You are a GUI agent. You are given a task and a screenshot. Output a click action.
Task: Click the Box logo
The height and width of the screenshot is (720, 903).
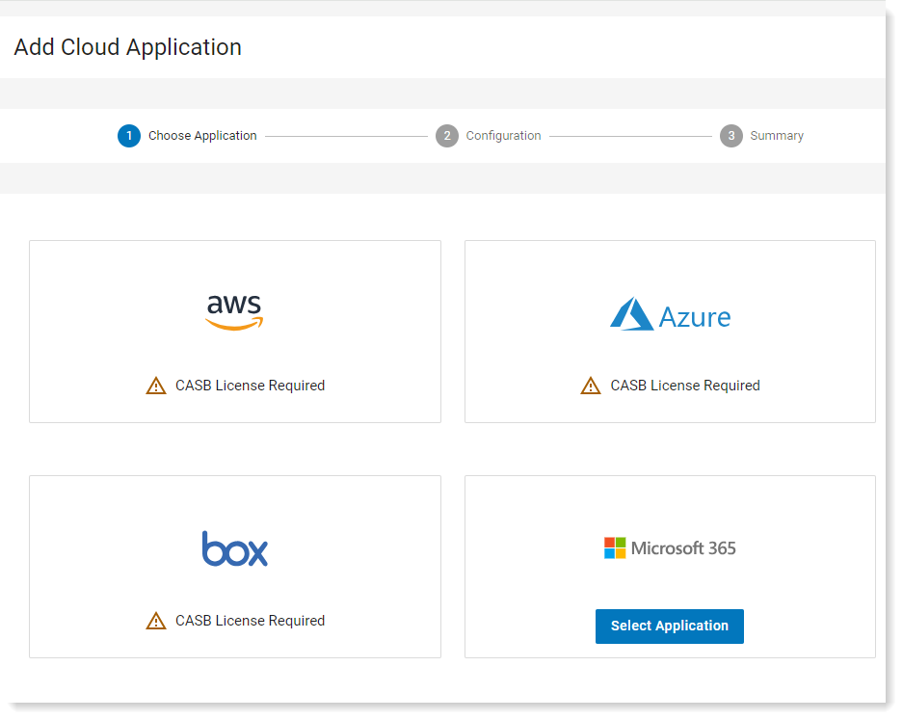235,549
